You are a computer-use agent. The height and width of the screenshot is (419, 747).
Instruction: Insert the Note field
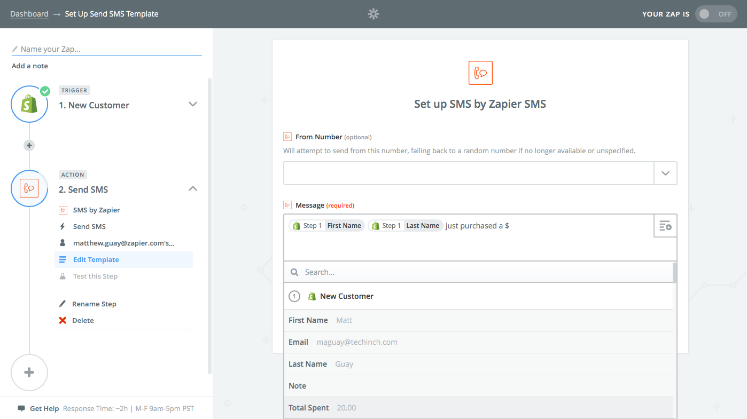click(478, 386)
